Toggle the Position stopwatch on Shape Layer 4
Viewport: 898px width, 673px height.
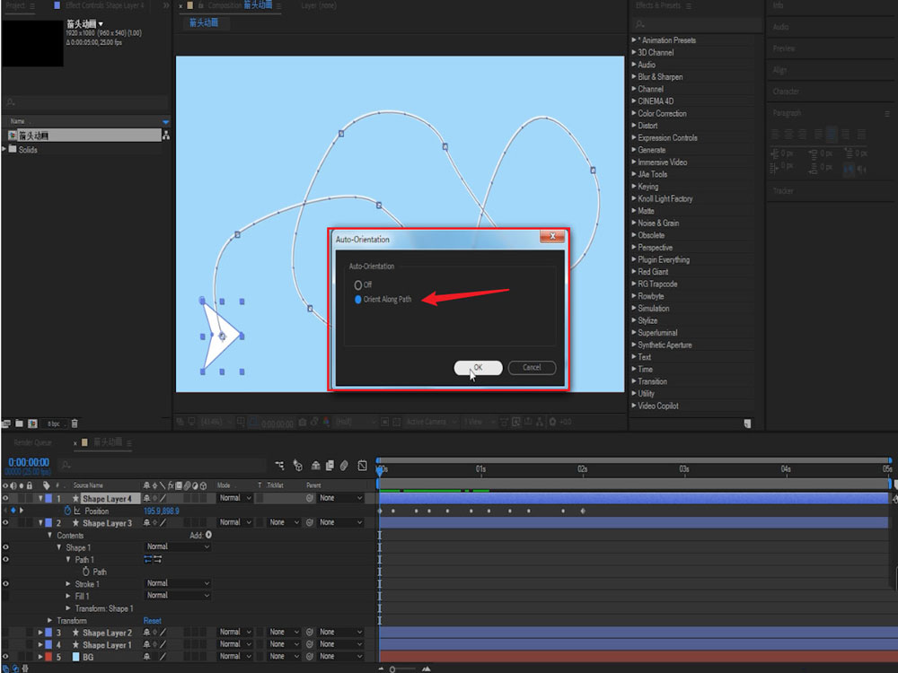point(67,511)
